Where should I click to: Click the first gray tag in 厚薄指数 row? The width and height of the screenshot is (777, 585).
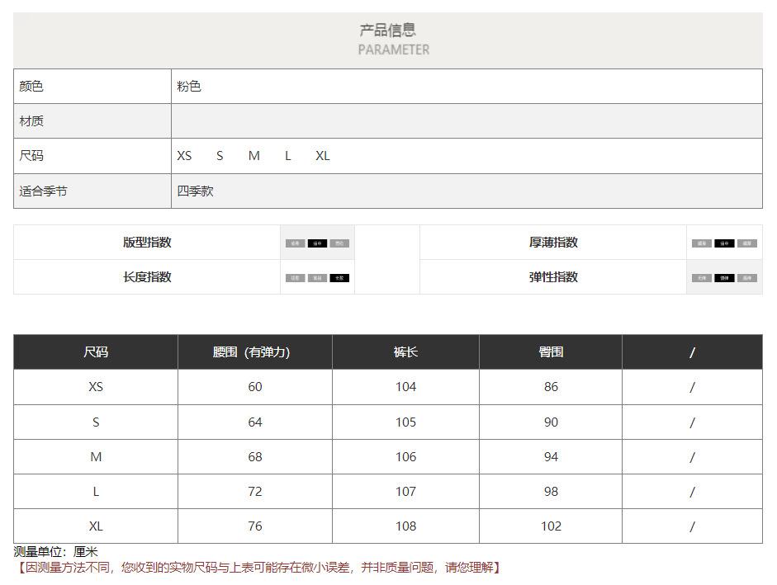point(702,243)
